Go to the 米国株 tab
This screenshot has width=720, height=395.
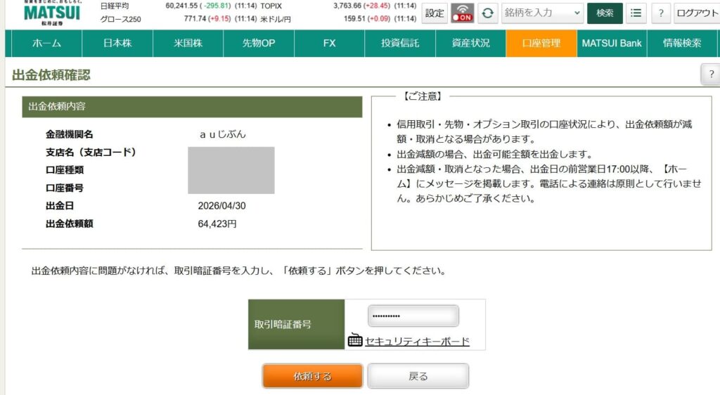(x=188, y=44)
